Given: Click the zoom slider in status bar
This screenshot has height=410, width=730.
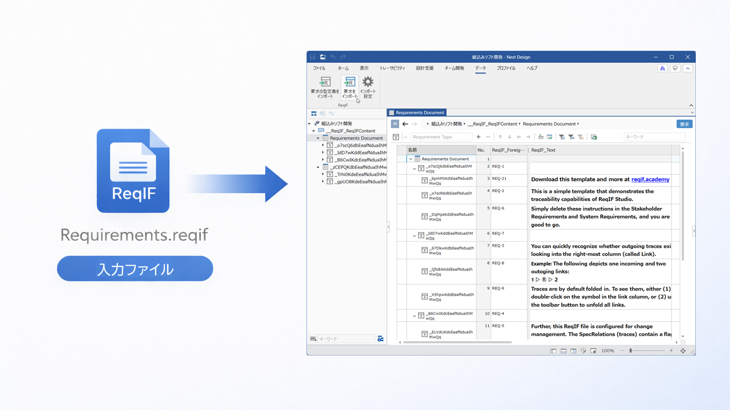Looking at the screenshot, I should (631, 351).
